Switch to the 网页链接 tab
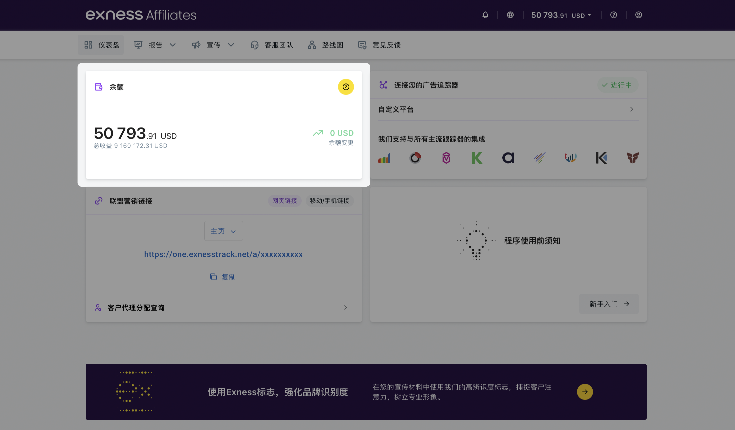Viewport: 735px width, 430px height. coord(285,201)
